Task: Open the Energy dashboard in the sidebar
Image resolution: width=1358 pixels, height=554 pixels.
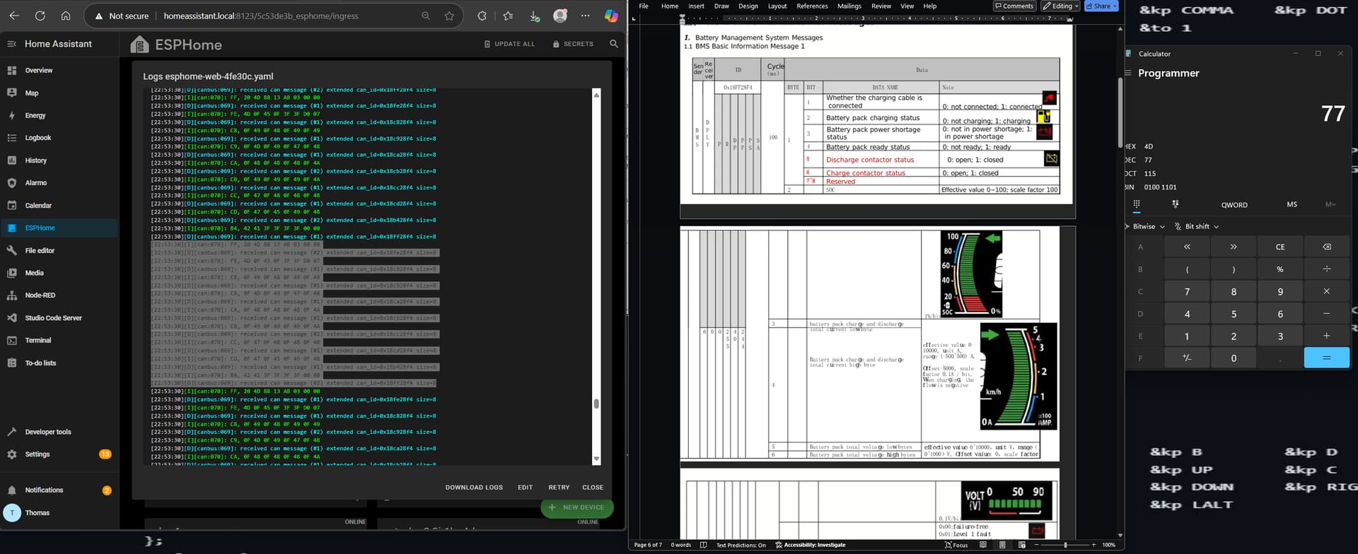Action: [35, 115]
